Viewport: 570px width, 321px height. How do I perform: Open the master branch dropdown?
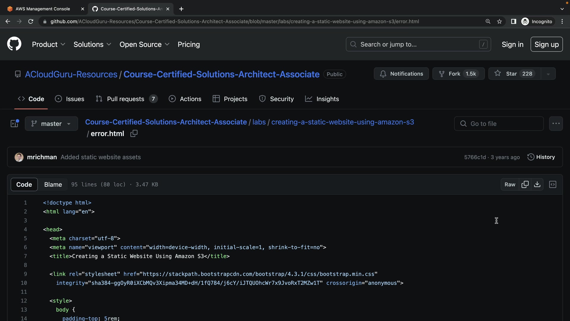(51, 124)
